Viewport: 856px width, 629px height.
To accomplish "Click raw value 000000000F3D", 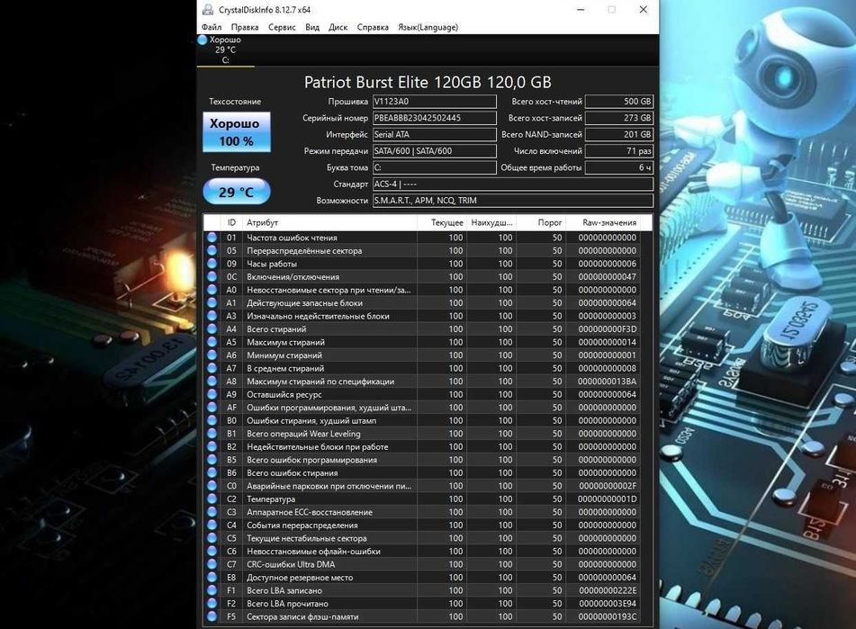I will [x=607, y=329].
